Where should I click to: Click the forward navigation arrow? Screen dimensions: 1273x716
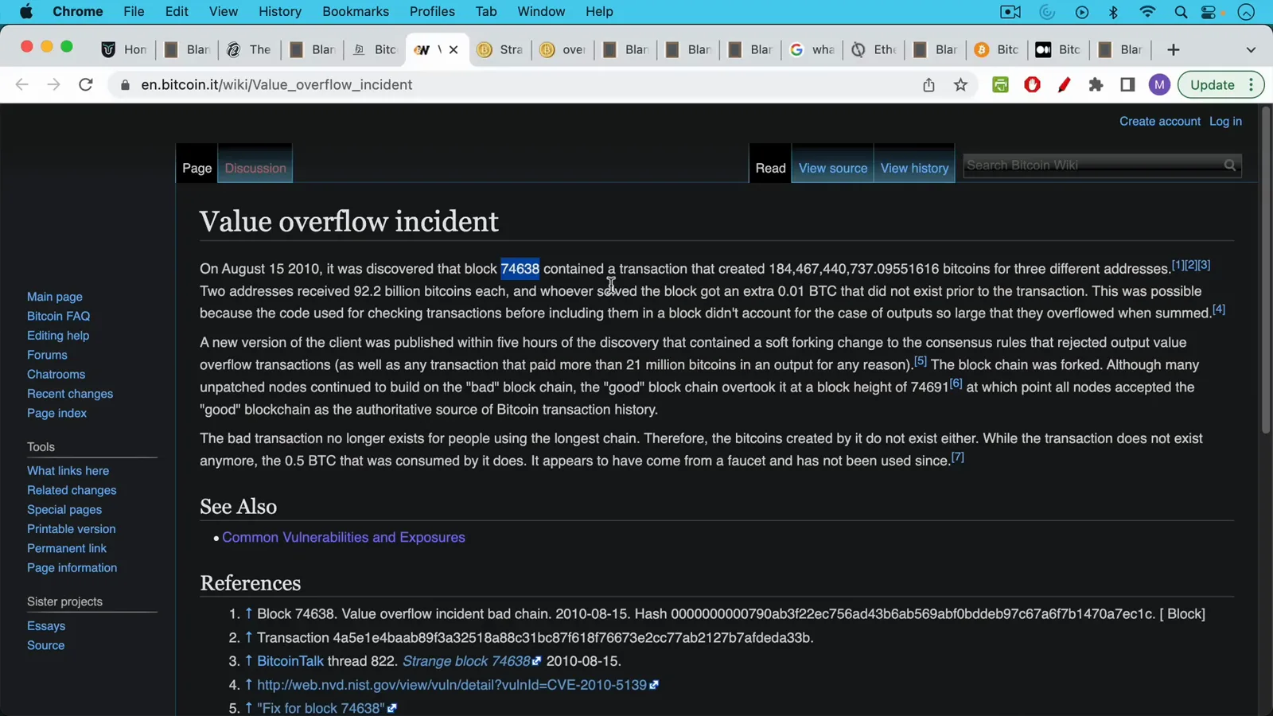(53, 84)
